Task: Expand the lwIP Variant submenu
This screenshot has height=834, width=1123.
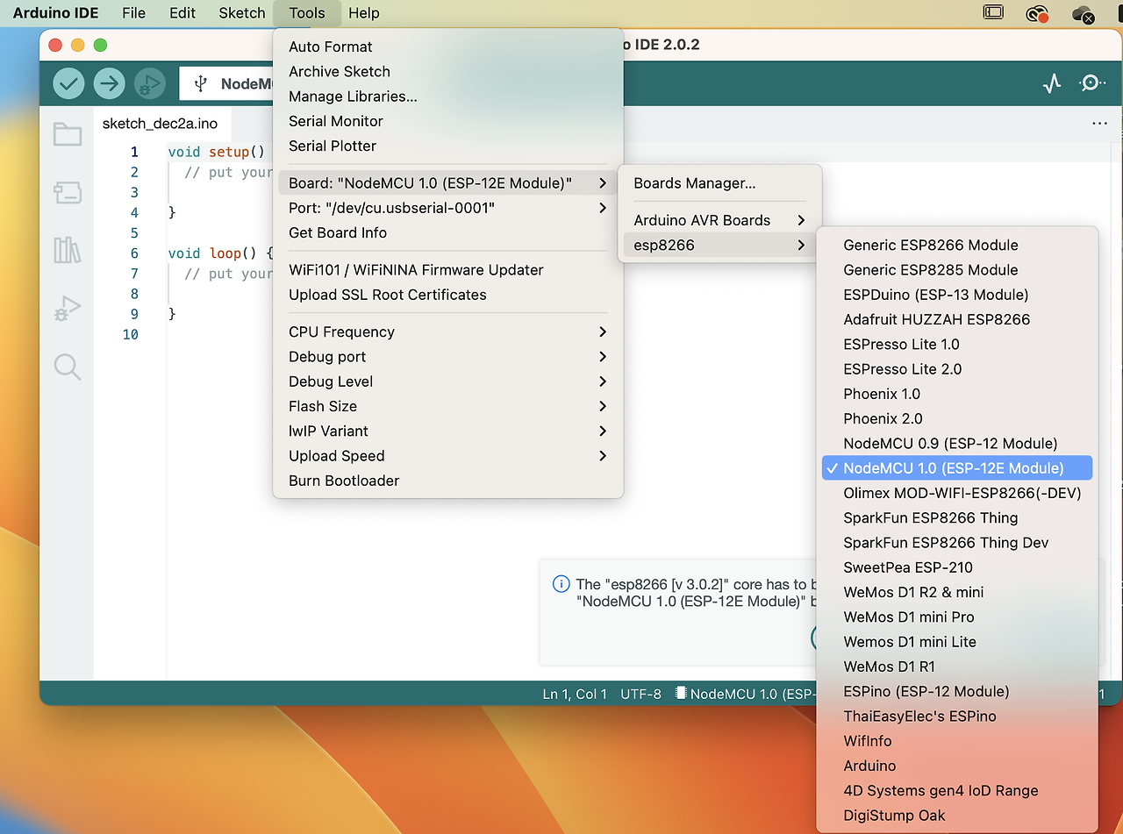Action: [447, 431]
